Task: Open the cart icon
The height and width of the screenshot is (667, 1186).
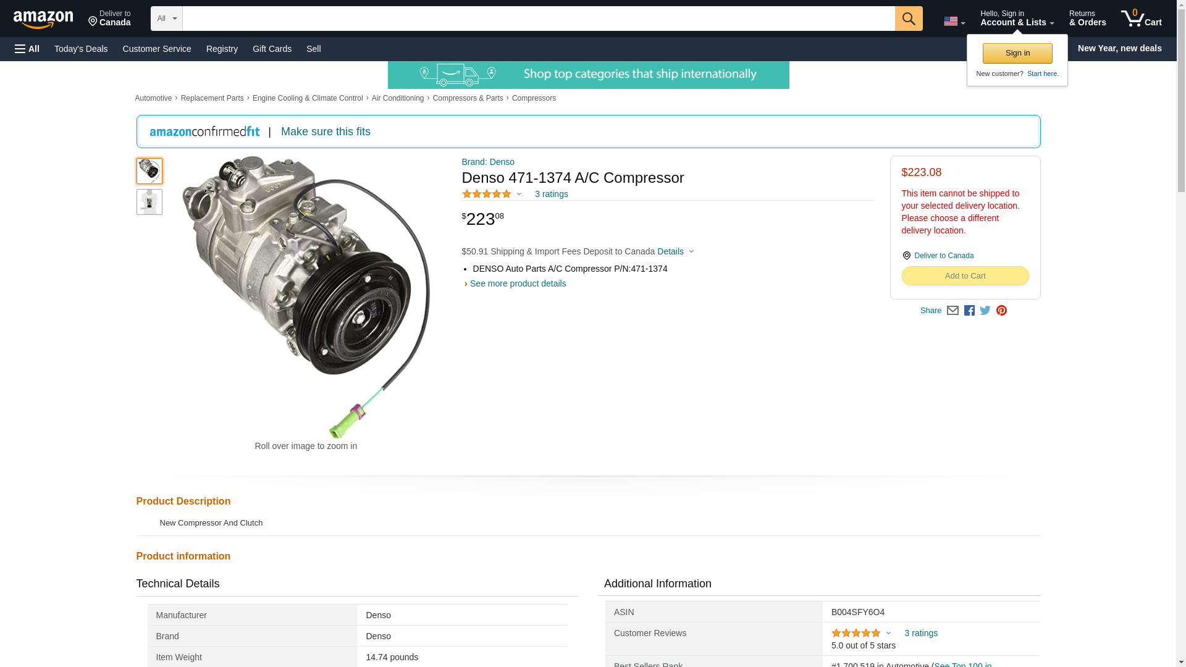Action: pos(1141,19)
